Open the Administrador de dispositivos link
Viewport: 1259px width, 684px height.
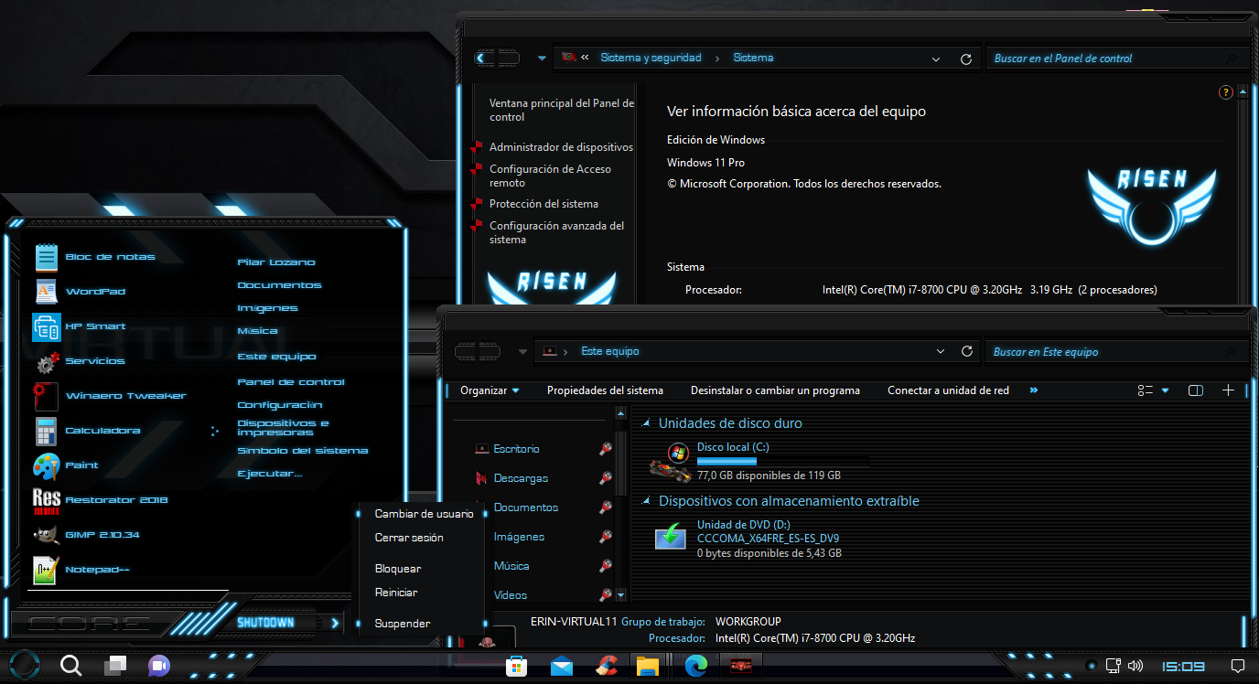click(561, 146)
